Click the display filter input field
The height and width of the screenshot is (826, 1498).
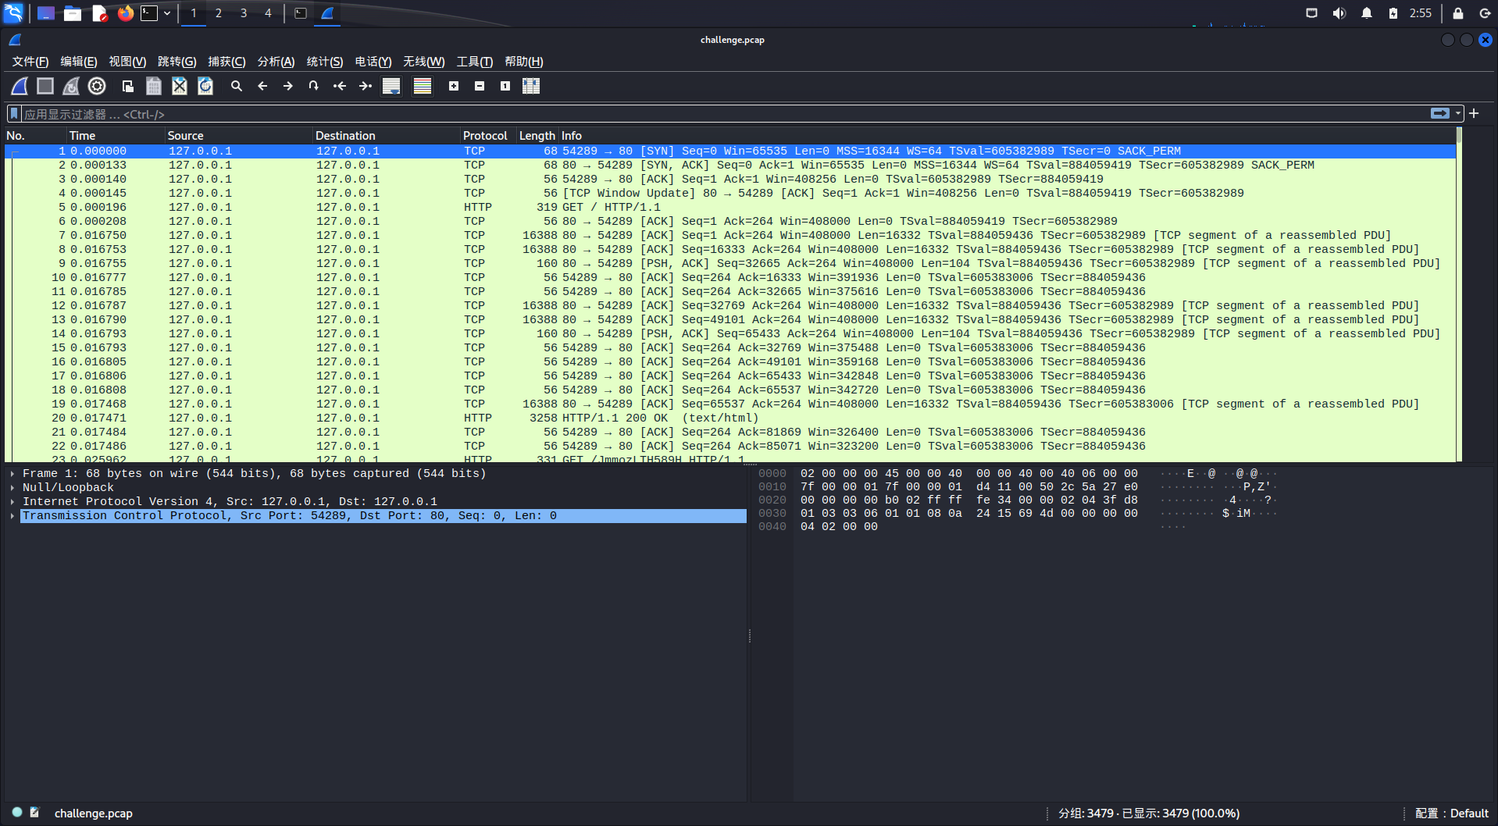coord(703,114)
